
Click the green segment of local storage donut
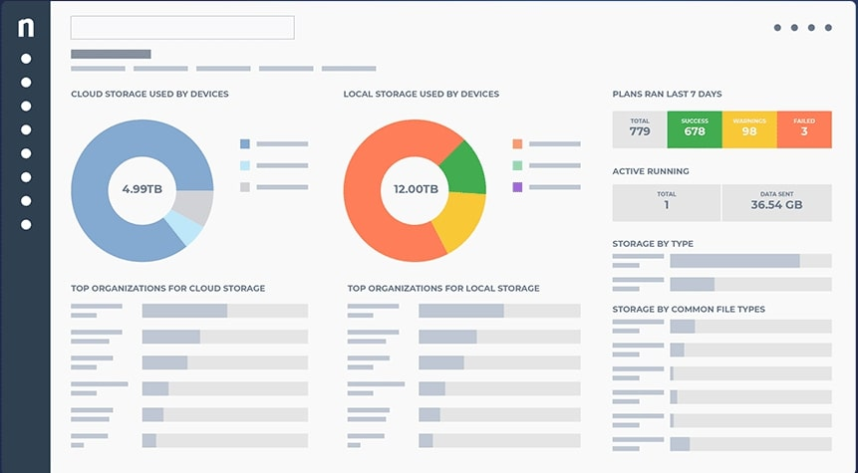pos(461,165)
